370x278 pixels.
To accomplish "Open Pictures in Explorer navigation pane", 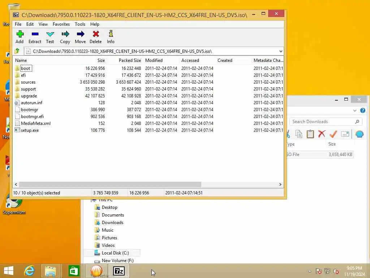I will pyautogui.click(x=109, y=237).
